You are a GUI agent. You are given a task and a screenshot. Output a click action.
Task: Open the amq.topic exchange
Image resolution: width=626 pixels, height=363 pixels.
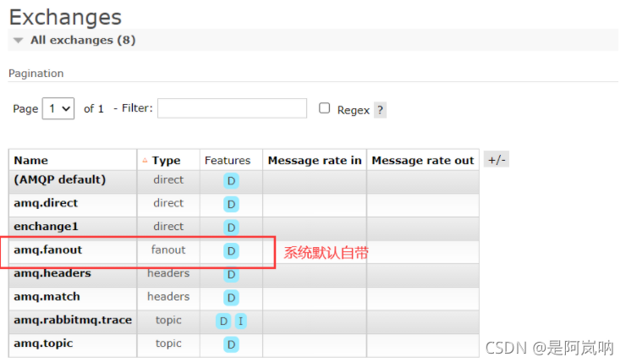click(x=43, y=344)
